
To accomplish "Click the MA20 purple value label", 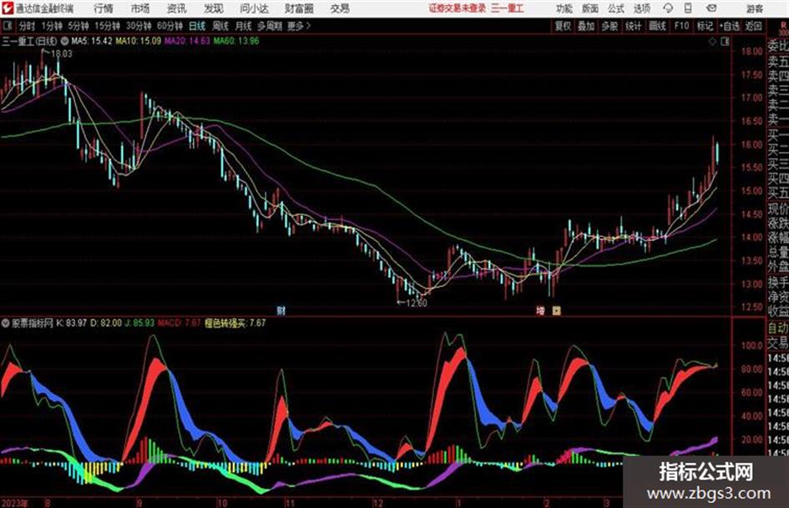I will [x=187, y=41].
